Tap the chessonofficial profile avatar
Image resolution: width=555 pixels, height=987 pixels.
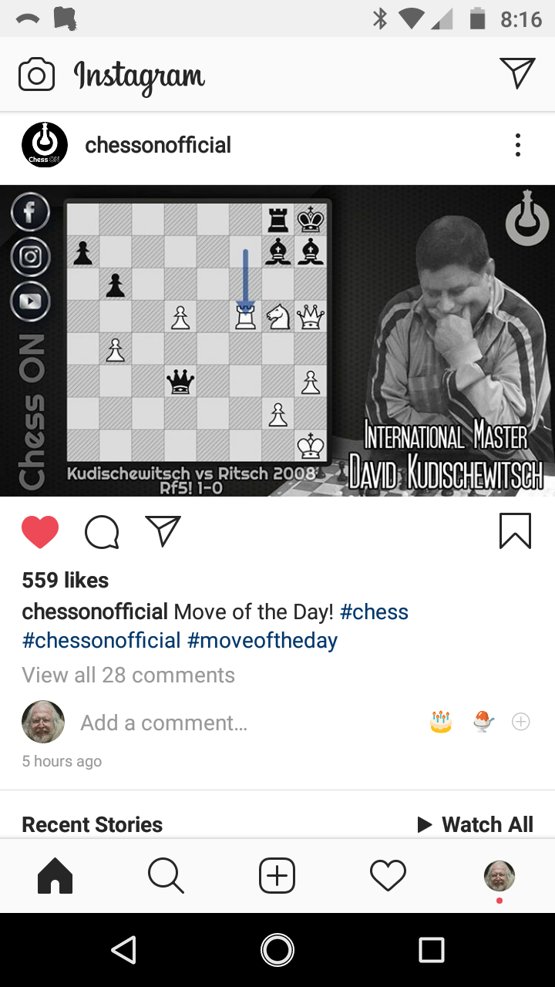[x=45, y=145]
